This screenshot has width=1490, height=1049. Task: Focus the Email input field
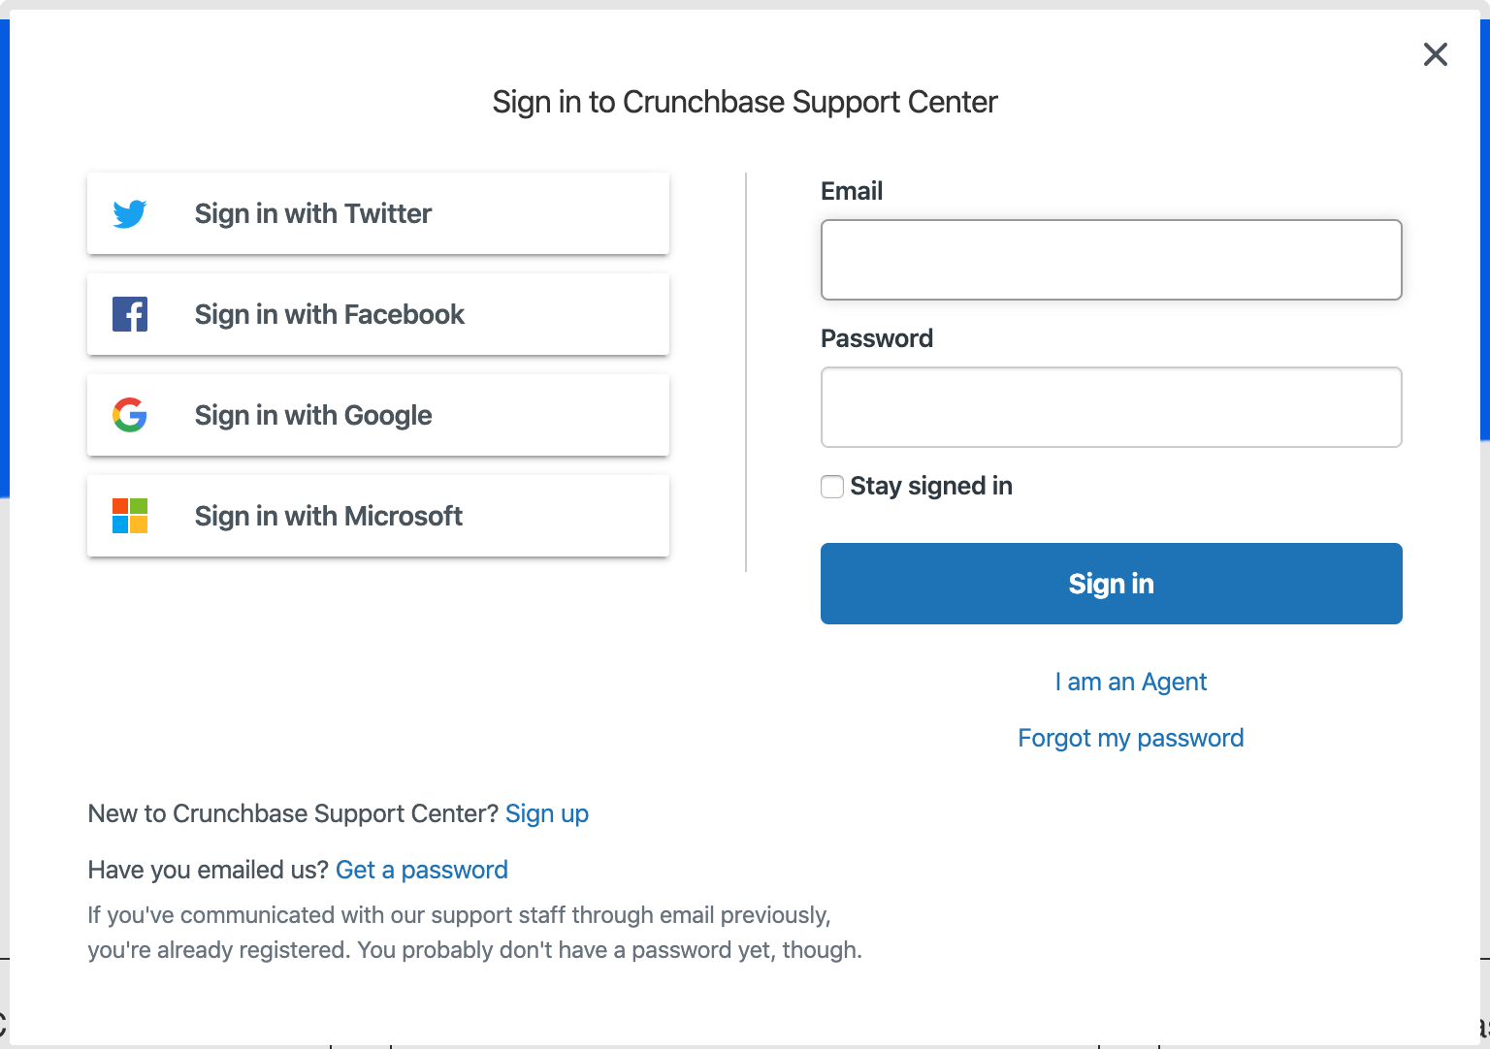(x=1112, y=260)
